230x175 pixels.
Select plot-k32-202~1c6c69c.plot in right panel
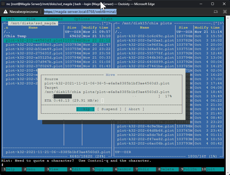coord(168,36)
